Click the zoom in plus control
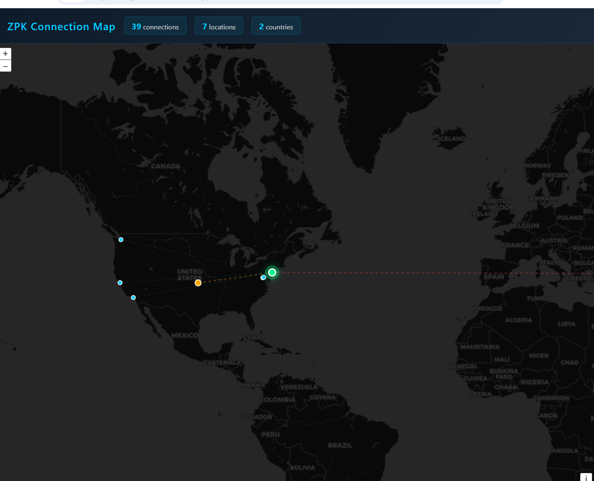 [5, 53]
